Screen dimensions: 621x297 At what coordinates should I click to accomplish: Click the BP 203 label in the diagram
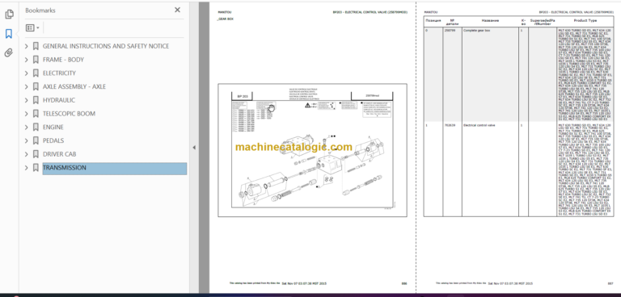pos(243,96)
